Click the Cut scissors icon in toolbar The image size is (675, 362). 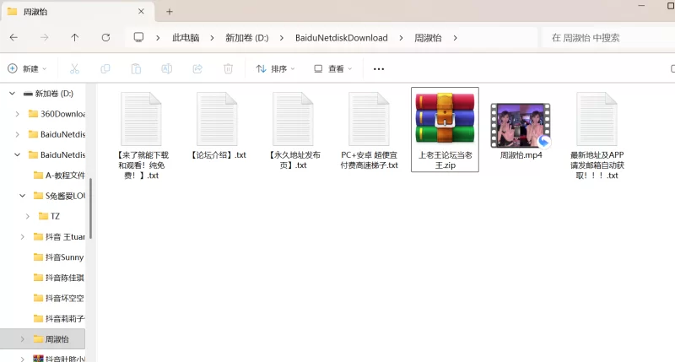pyautogui.click(x=74, y=69)
